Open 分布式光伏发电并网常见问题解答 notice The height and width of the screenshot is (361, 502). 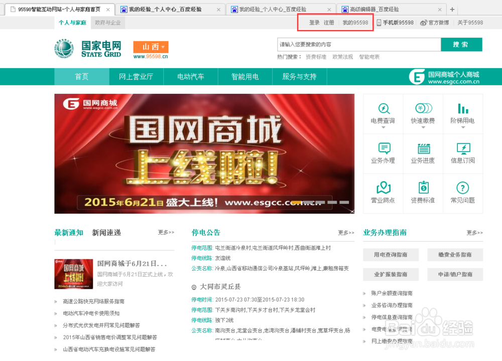(101, 325)
